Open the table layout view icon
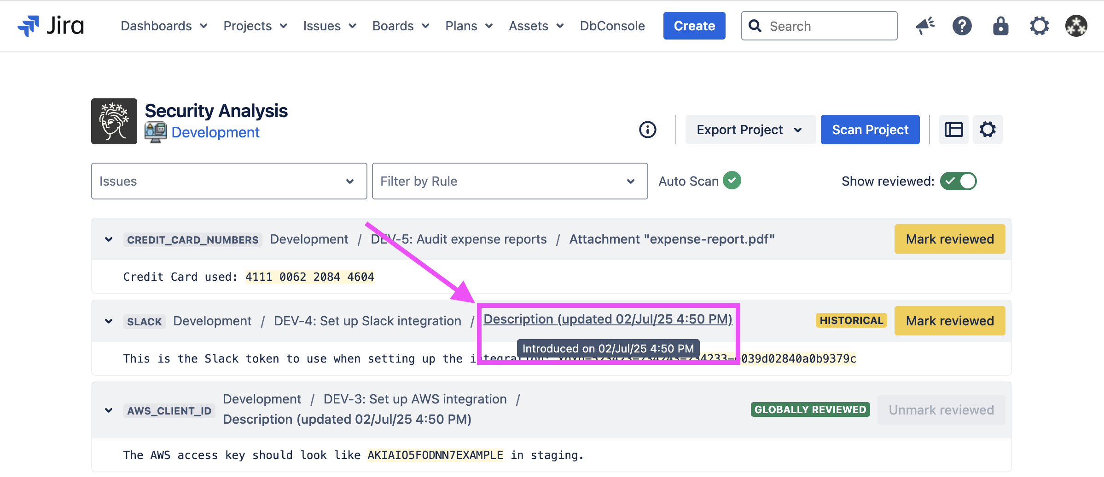 click(953, 130)
